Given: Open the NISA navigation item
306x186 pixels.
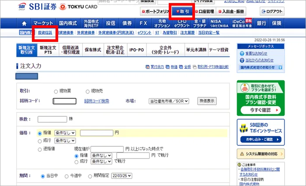Looking at the screenshot, I should (x=219, y=23).
